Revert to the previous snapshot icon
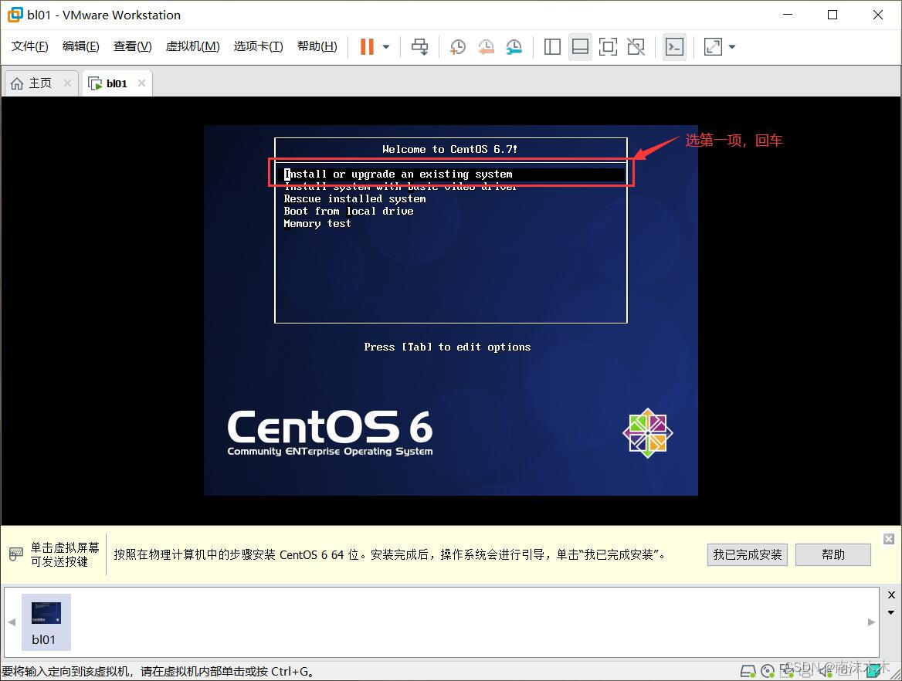 click(486, 46)
